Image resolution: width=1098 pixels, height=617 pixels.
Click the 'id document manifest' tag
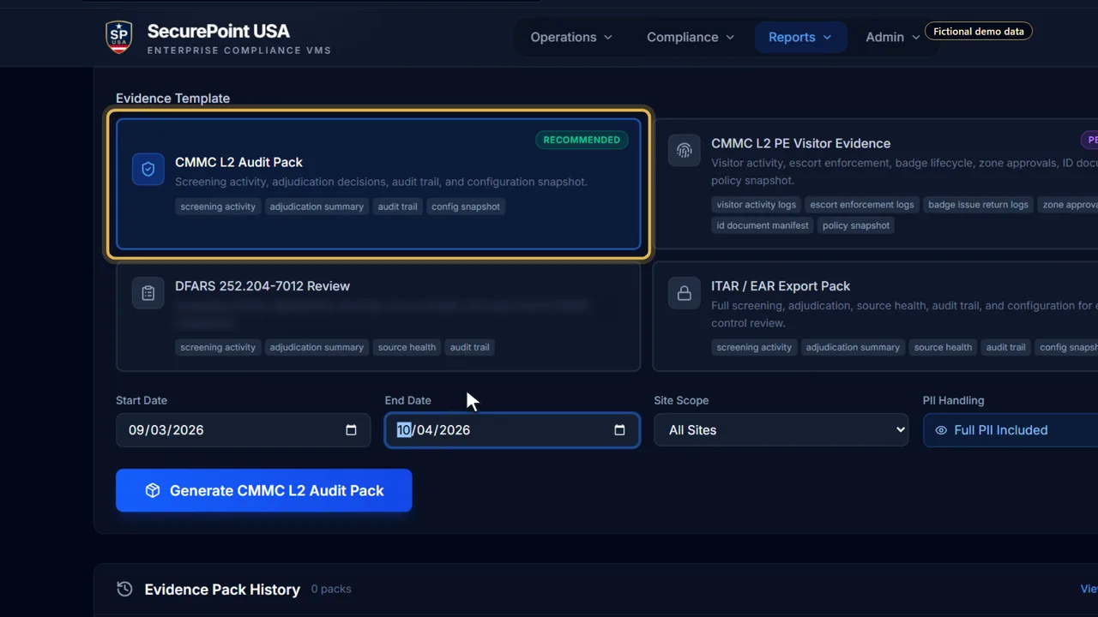point(763,225)
